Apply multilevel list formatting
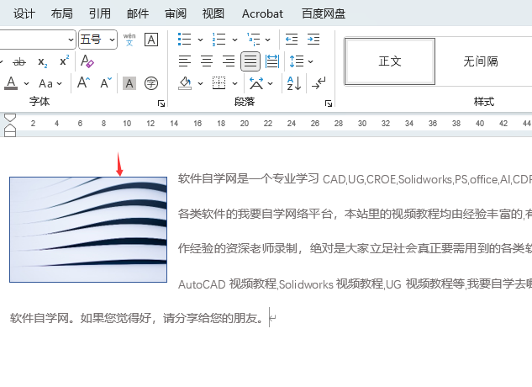This screenshot has width=532, height=387. click(254, 40)
